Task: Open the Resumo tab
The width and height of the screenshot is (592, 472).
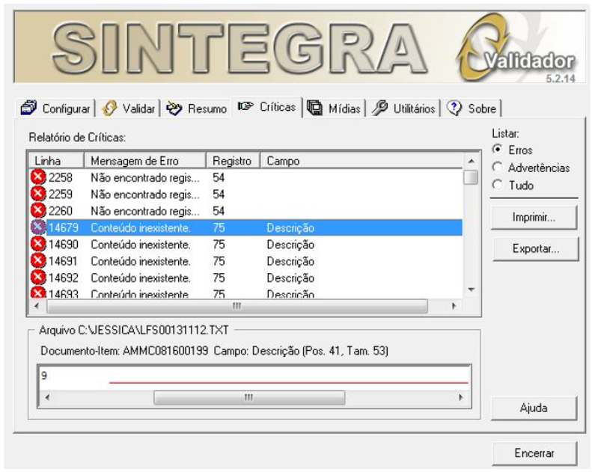Action: tap(197, 108)
